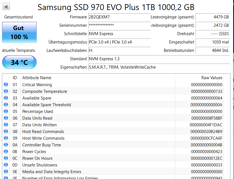
Task: Click status orb for Available Spare Threshold row
Action: 6,105
